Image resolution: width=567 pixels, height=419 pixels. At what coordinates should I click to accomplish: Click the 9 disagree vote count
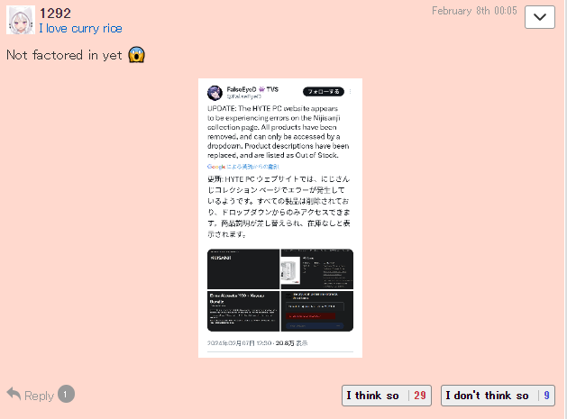coord(547,396)
